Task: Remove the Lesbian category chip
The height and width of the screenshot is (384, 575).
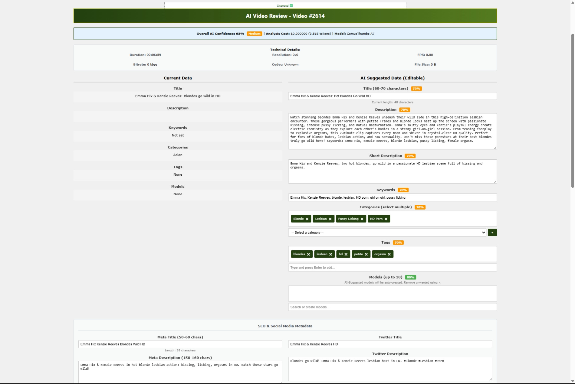Action: tap(330, 219)
